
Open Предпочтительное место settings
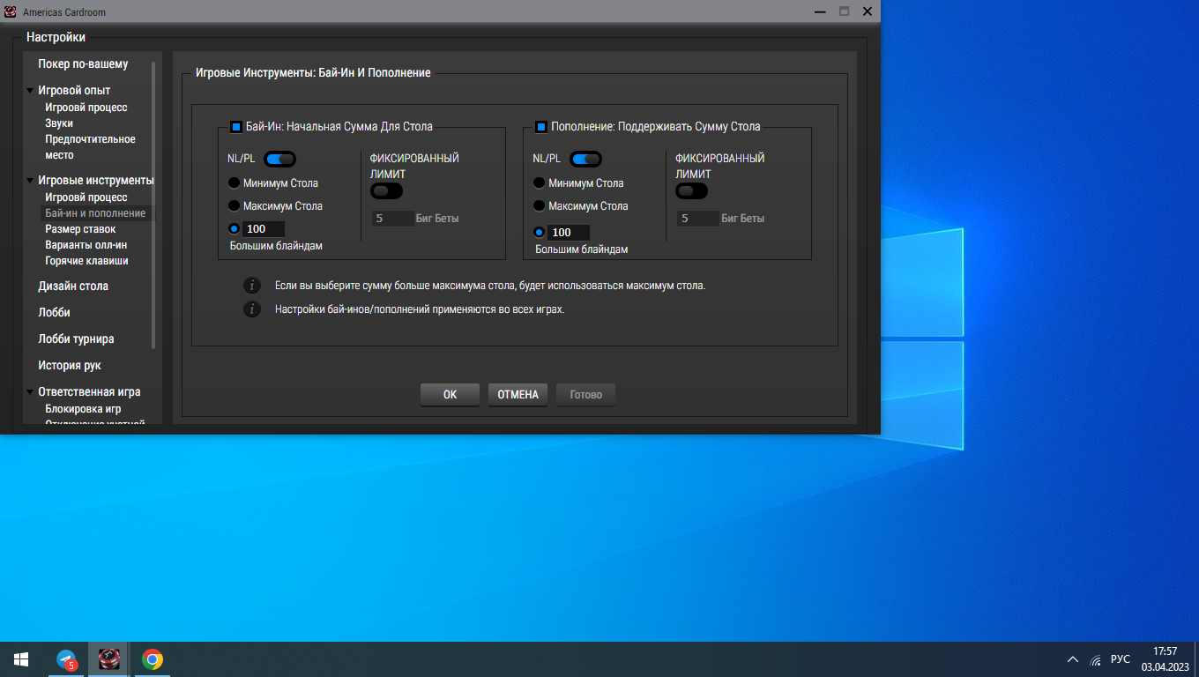tap(90, 147)
